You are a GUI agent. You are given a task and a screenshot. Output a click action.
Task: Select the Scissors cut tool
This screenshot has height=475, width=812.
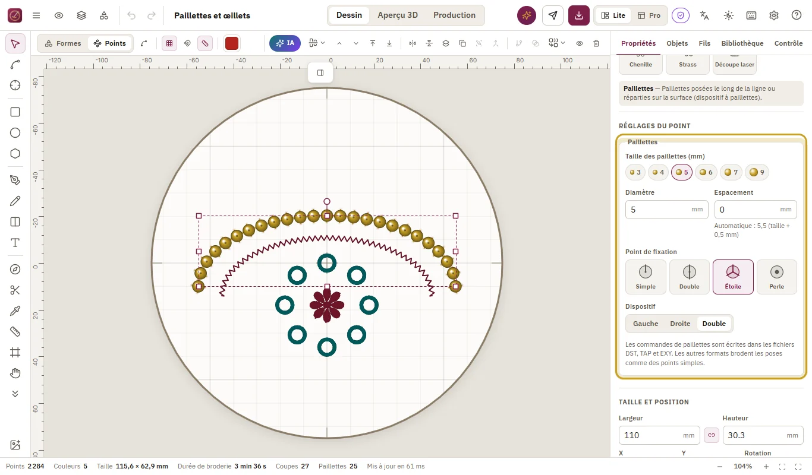coord(15,290)
